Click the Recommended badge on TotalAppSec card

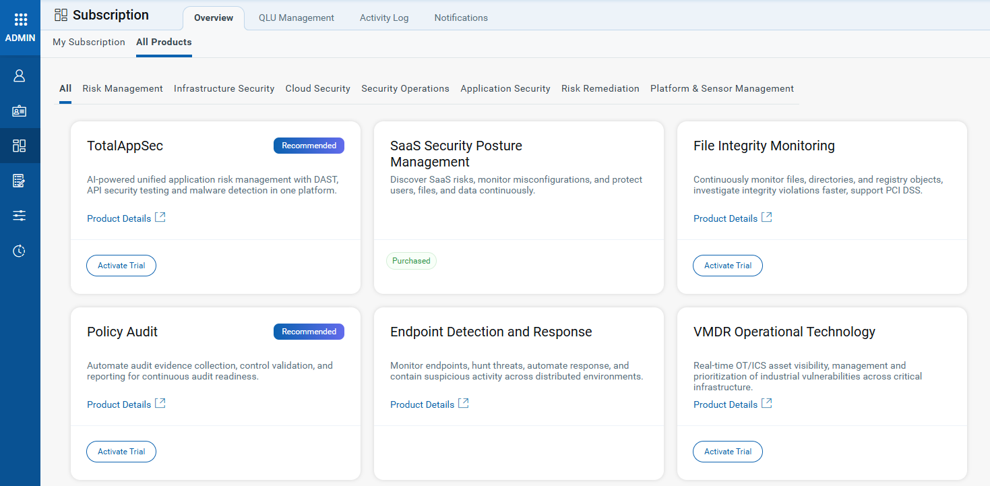pyautogui.click(x=309, y=146)
